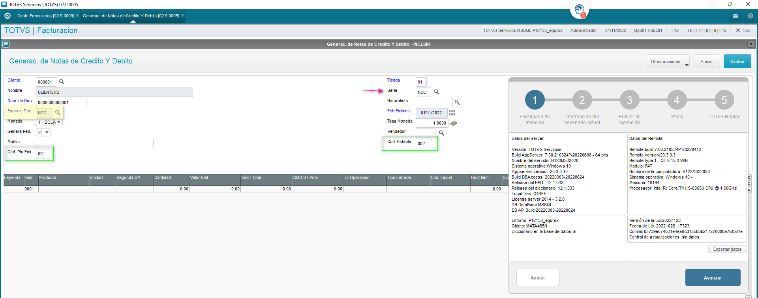Focus the Num. de Doc. field
758x298 pixels.
[x=61, y=102]
